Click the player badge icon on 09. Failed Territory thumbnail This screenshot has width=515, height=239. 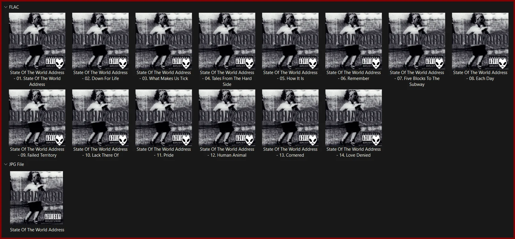60,140
